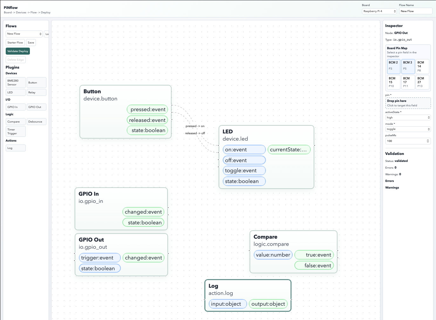This screenshot has width=436, height=320.
Task: Adjust the pulseMs stepper value
Action: (427, 141)
